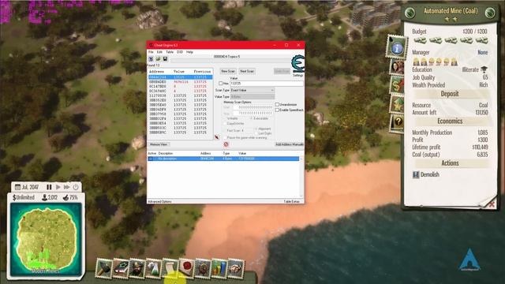Image resolution: width=505 pixels, height=284 pixels.
Task: Toggle the Executable checkbox
Action: (x=251, y=118)
